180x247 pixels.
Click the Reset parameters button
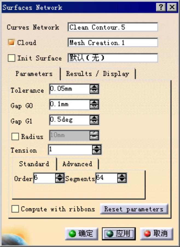(x=134, y=209)
